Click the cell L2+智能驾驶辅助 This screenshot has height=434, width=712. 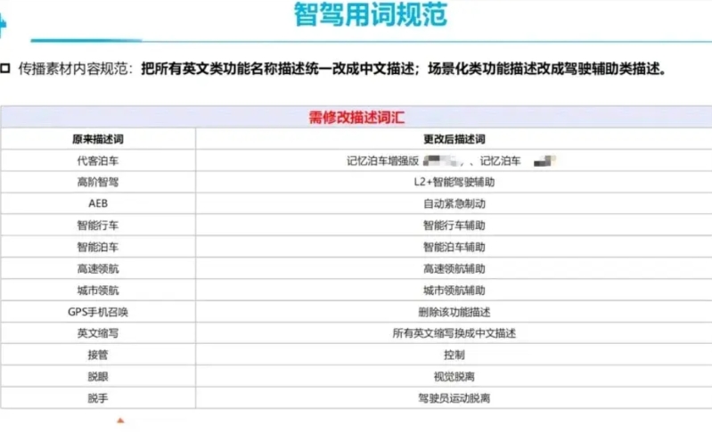pyautogui.click(x=454, y=182)
